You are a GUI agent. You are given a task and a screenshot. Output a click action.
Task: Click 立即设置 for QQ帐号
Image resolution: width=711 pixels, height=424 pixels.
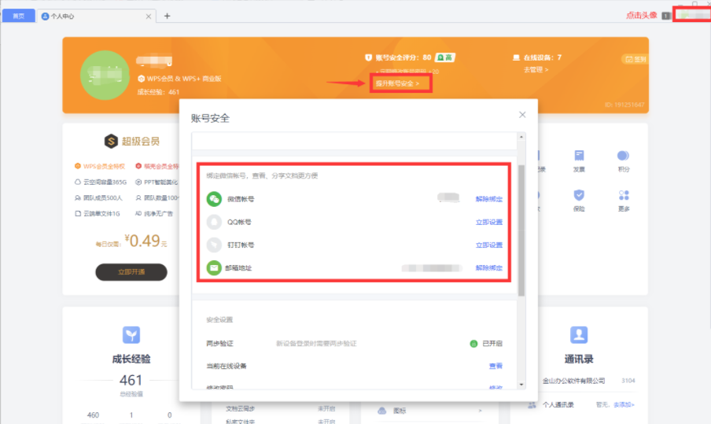pyautogui.click(x=489, y=222)
